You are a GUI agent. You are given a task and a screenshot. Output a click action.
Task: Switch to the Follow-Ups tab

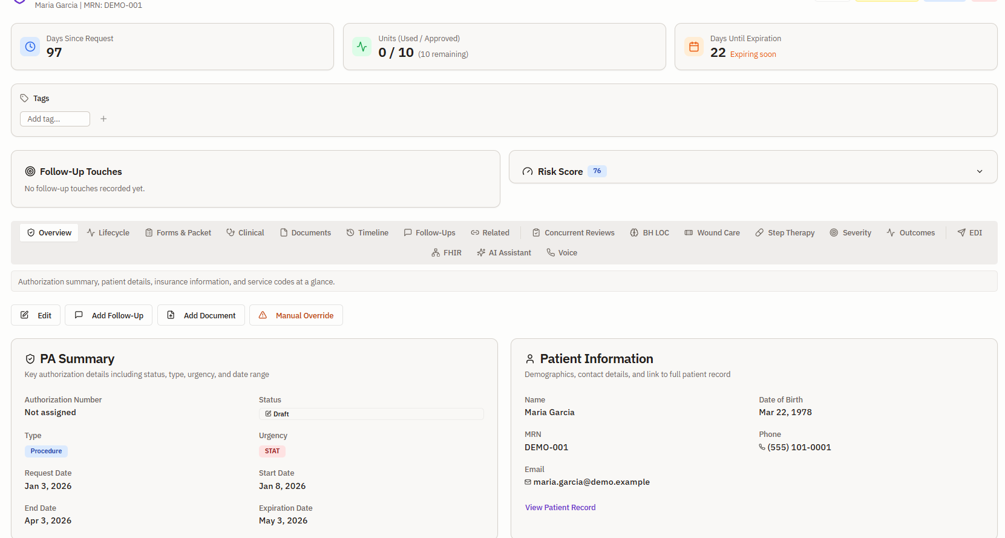[x=430, y=232]
